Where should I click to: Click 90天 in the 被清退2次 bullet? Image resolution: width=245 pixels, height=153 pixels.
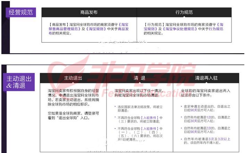194,132
